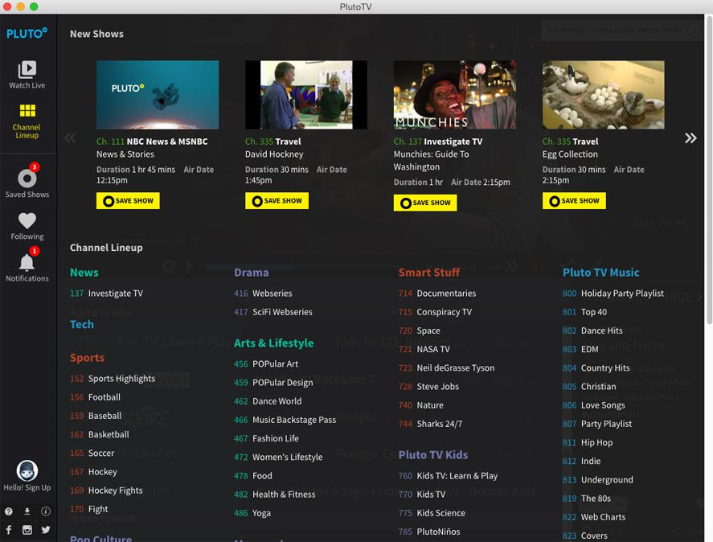Click the David Hockney Travel show thumbnail
The height and width of the screenshot is (542, 713).
click(x=305, y=94)
